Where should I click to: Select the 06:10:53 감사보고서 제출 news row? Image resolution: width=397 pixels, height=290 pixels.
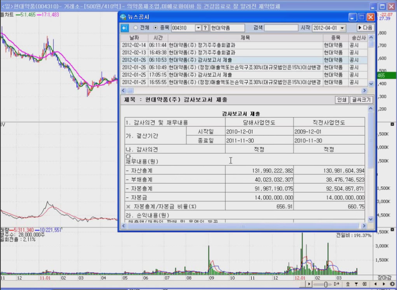tap(244, 60)
